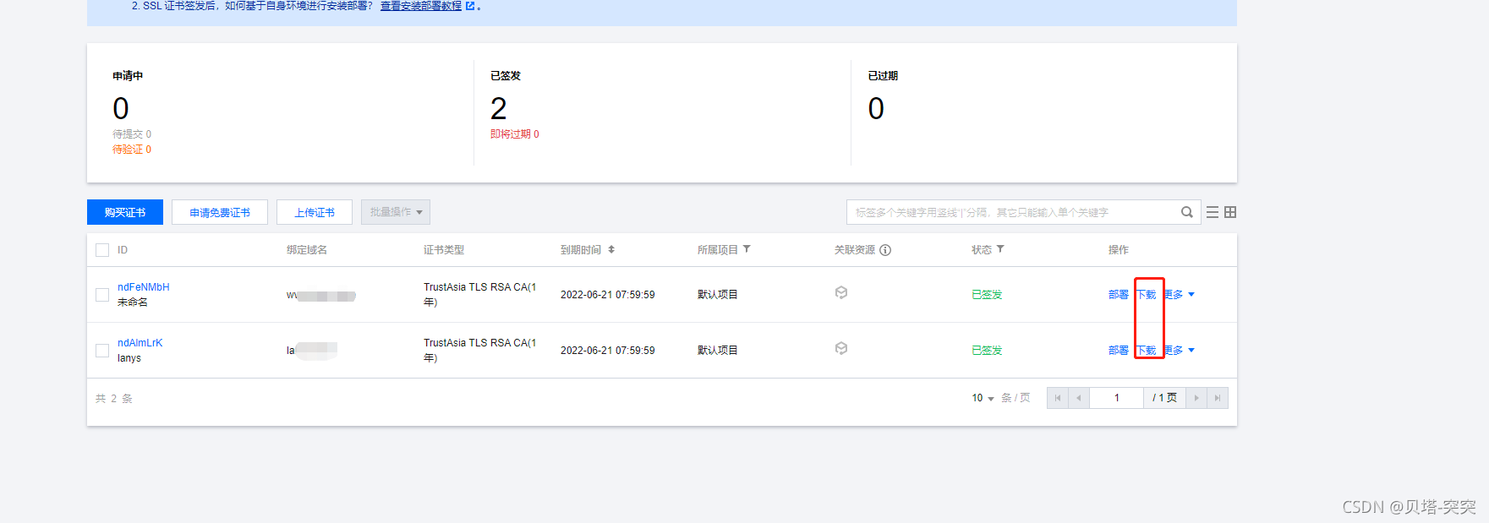Open the install deployment tutorial link
The image size is (1489, 523).
421,6
